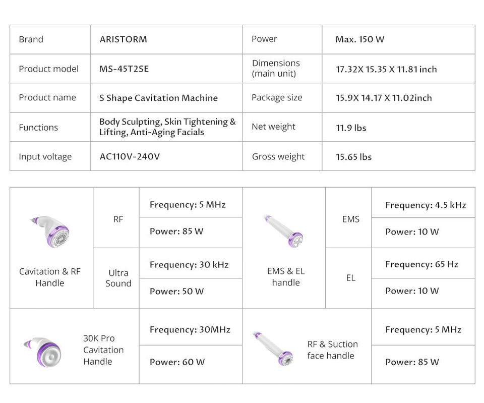Click the Cavitation & RF handle image
484x403 pixels.
(50, 233)
